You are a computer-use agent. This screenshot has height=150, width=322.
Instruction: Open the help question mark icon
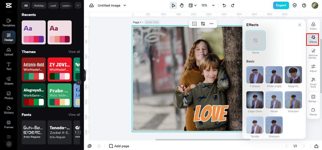tap(304, 5)
